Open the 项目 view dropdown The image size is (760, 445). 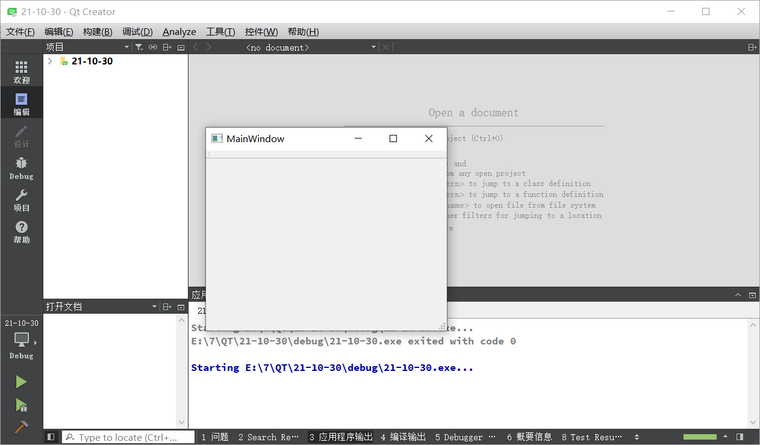point(126,47)
